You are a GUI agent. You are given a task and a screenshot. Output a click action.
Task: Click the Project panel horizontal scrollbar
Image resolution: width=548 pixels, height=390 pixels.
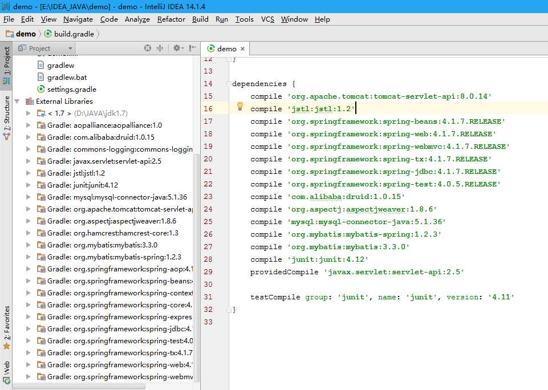click(x=79, y=387)
